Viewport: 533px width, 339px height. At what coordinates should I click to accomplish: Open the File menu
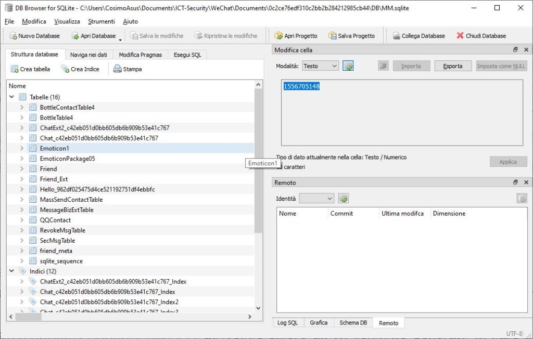tap(9, 21)
